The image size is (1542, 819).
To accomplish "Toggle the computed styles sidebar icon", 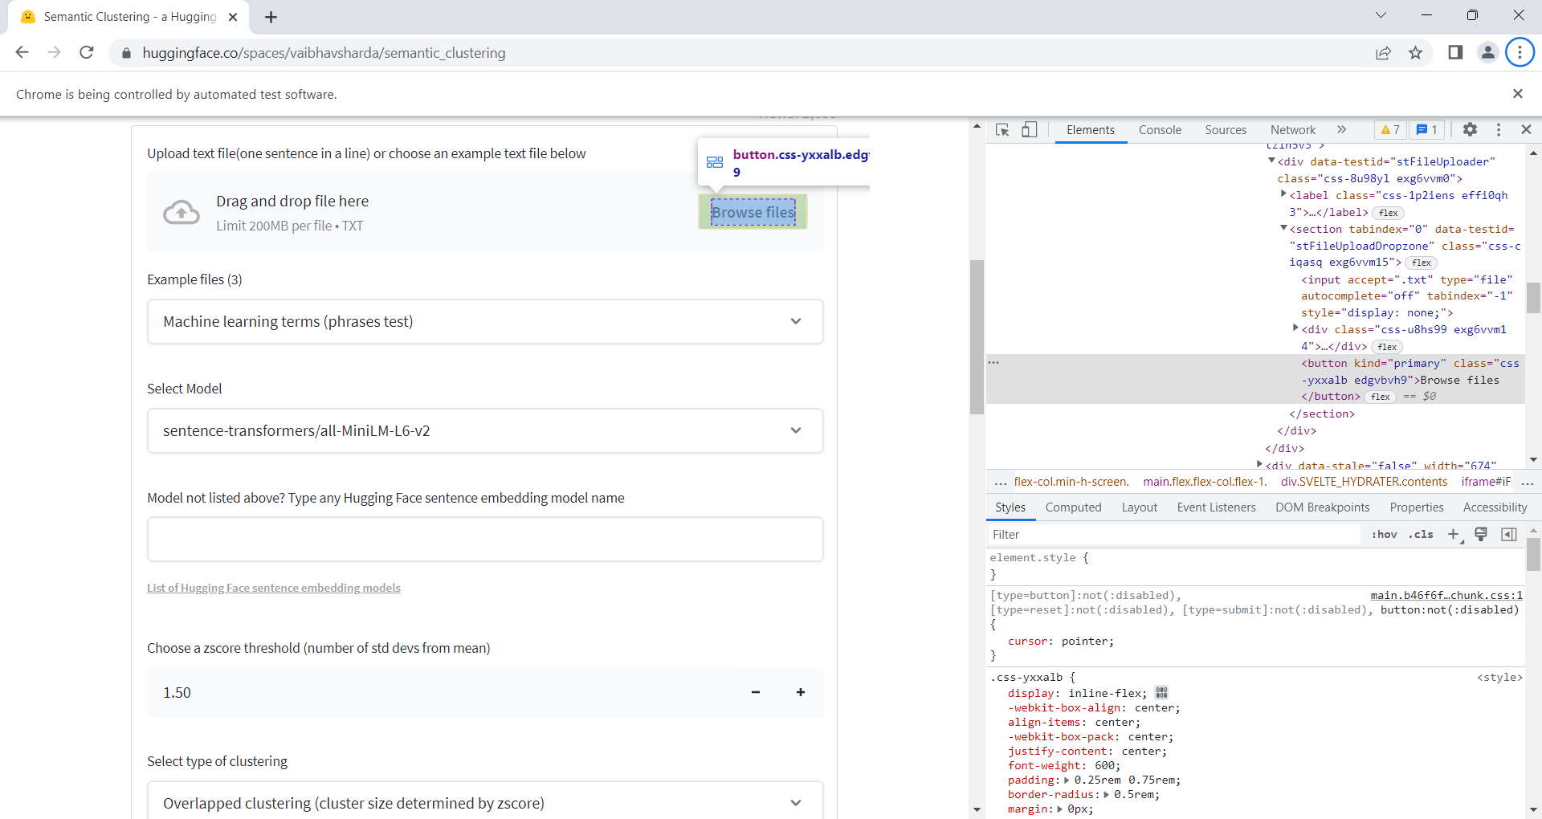I will click(1509, 535).
